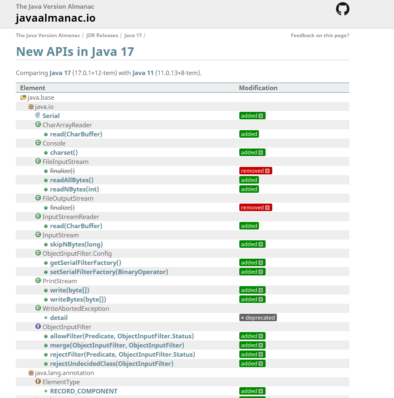Click the icon in skipNBytes(long) added badge

pyautogui.click(x=261, y=244)
